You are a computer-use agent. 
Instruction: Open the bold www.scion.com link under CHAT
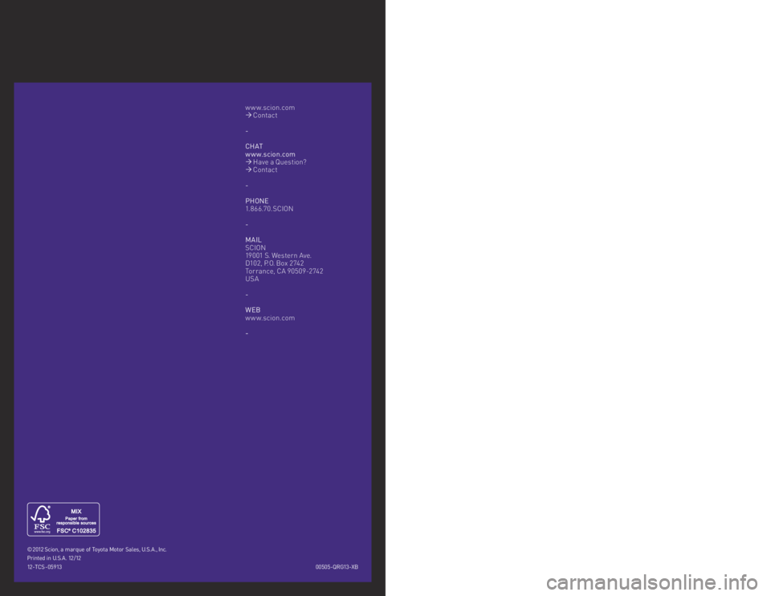[x=270, y=154]
